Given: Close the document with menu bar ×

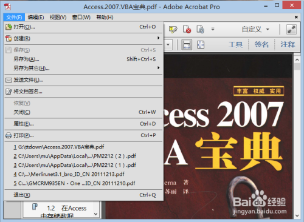Looking at the screenshot, I should point(296,18).
